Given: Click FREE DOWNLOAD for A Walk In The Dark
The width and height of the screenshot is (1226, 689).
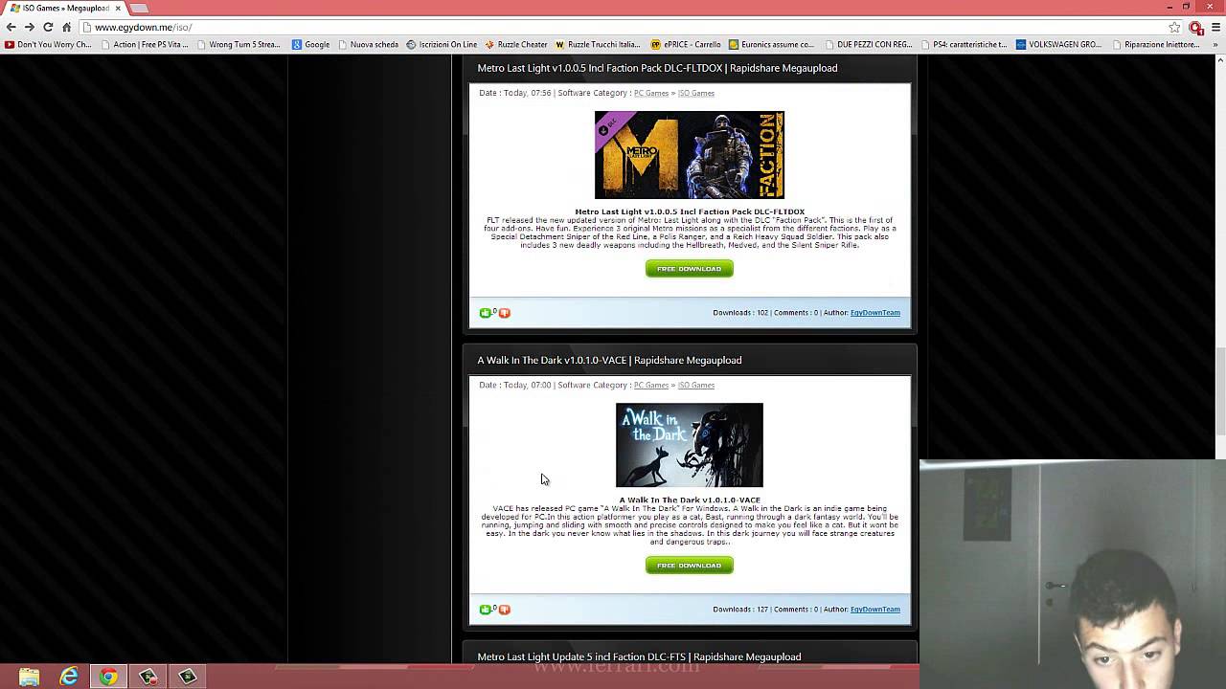Looking at the screenshot, I should (x=690, y=566).
